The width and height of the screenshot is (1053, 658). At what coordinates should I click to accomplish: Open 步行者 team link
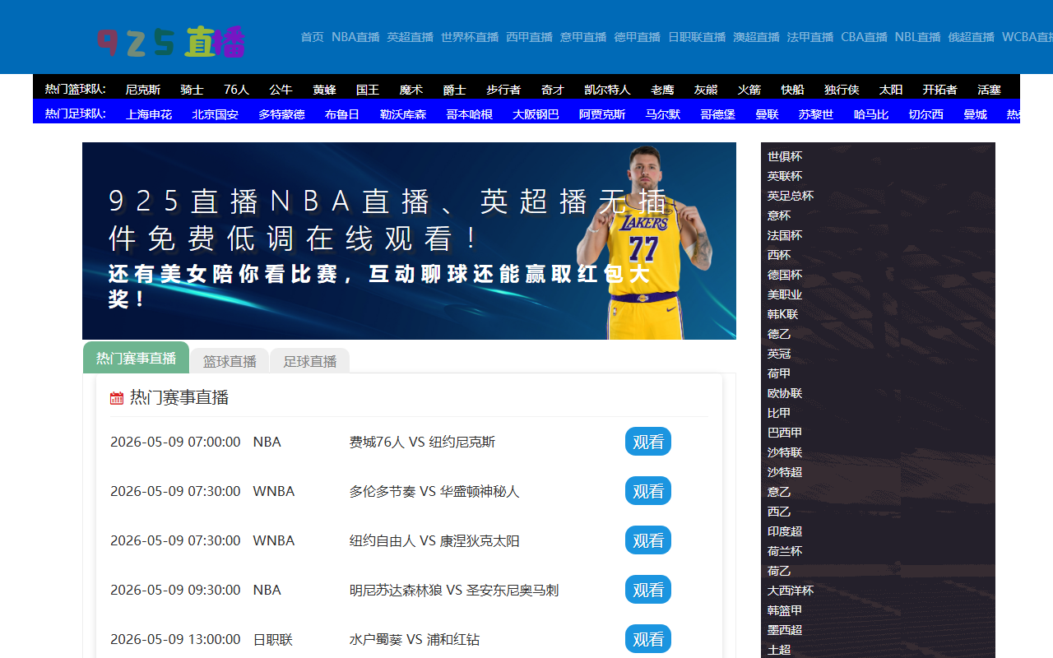(503, 90)
